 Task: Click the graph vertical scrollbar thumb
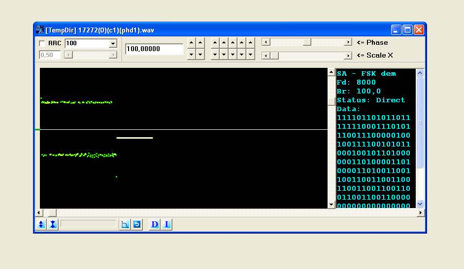point(331,101)
